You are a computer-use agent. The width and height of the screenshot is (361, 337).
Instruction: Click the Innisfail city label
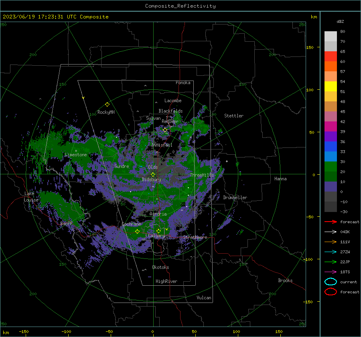162,145
